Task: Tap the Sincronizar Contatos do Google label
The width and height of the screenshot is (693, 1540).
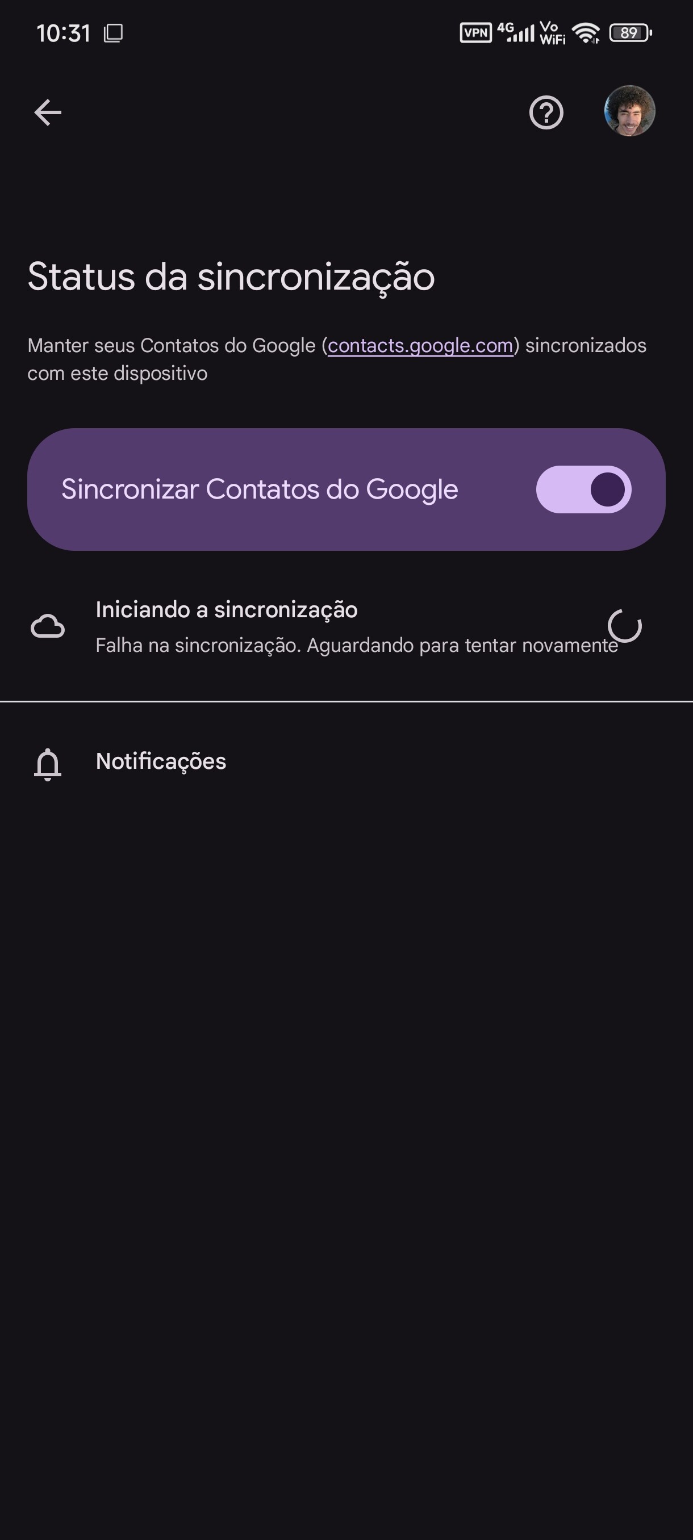Action: click(x=260, y=489)
